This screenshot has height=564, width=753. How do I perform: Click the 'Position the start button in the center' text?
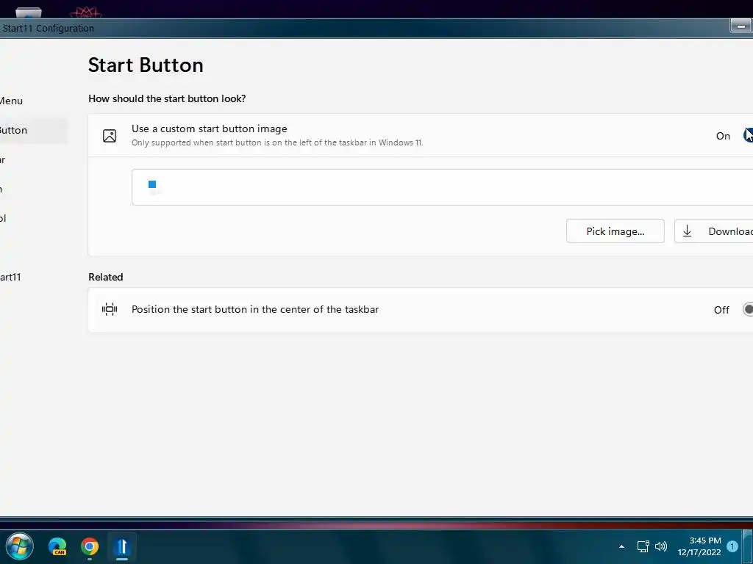[x=255, y=309]
